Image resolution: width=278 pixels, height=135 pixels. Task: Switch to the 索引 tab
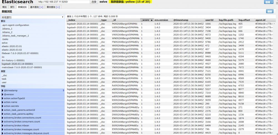click(x=12, y=7)
